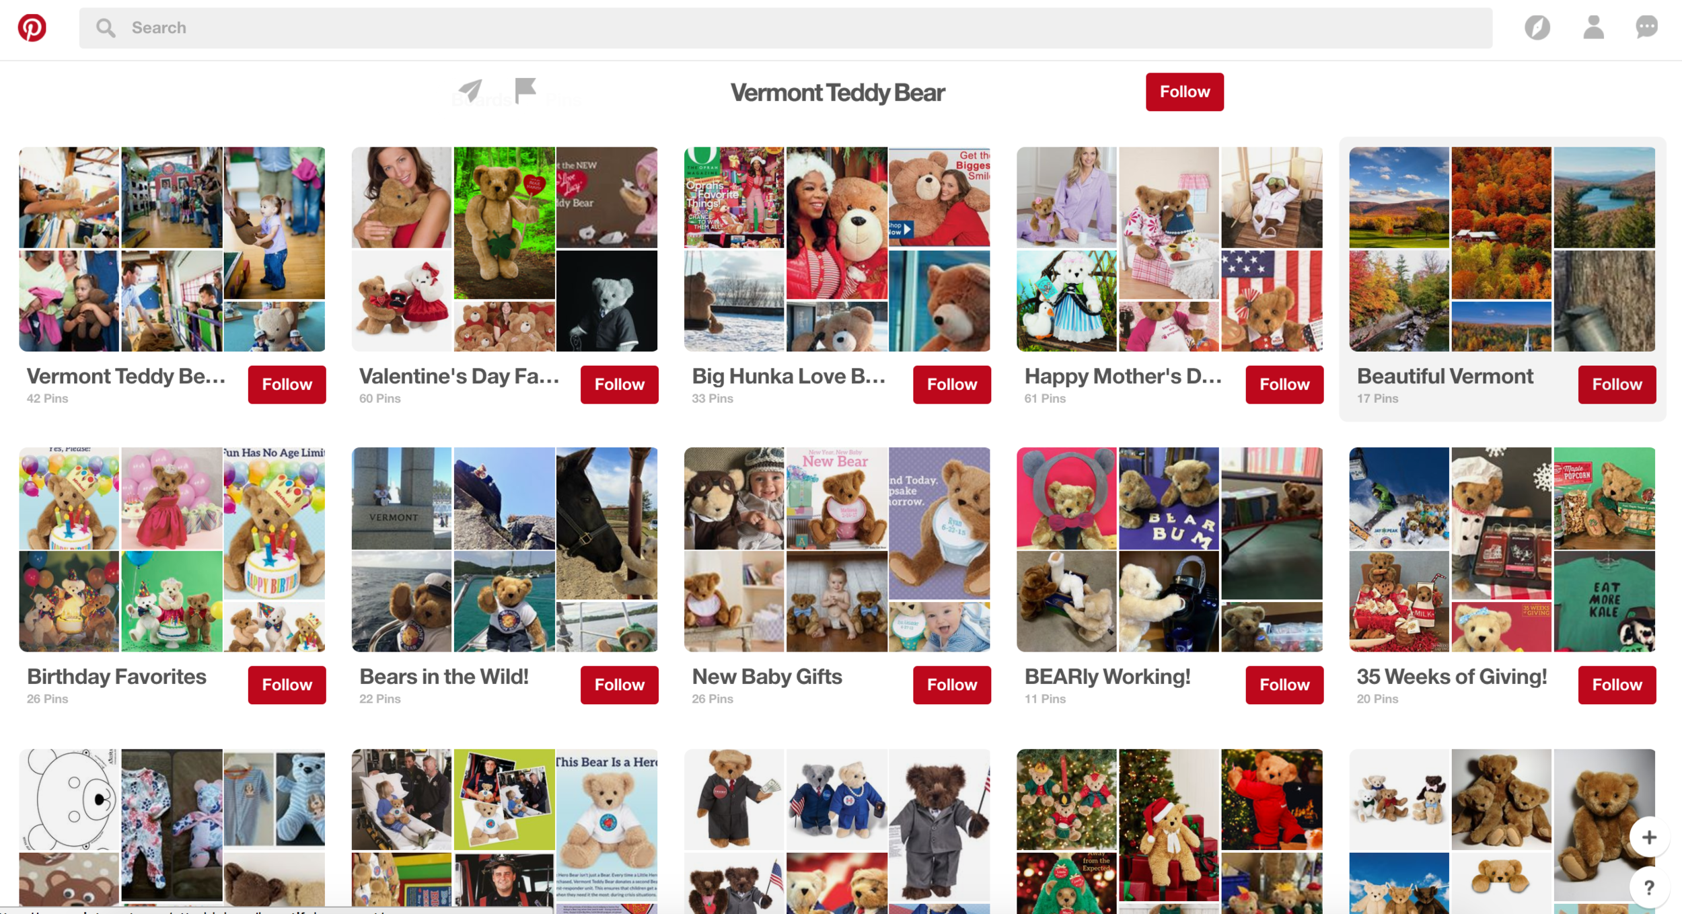Open the Bears in the Wild! board title
The image size is (1682, 914).
(444, 676)
